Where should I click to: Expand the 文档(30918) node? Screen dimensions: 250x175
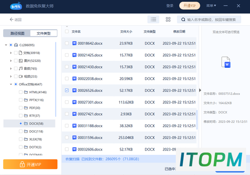tap(11, 53)
